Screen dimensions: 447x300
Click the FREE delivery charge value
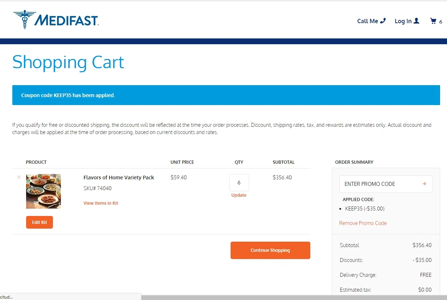(426, 275)
